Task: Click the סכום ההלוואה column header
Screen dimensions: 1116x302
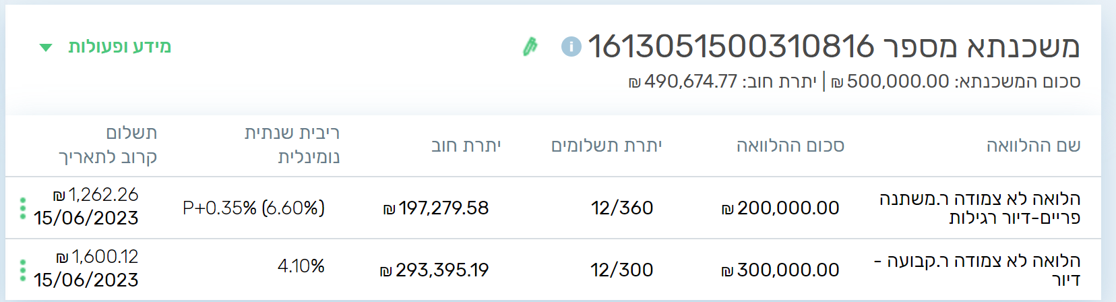Action: [790, 146]
